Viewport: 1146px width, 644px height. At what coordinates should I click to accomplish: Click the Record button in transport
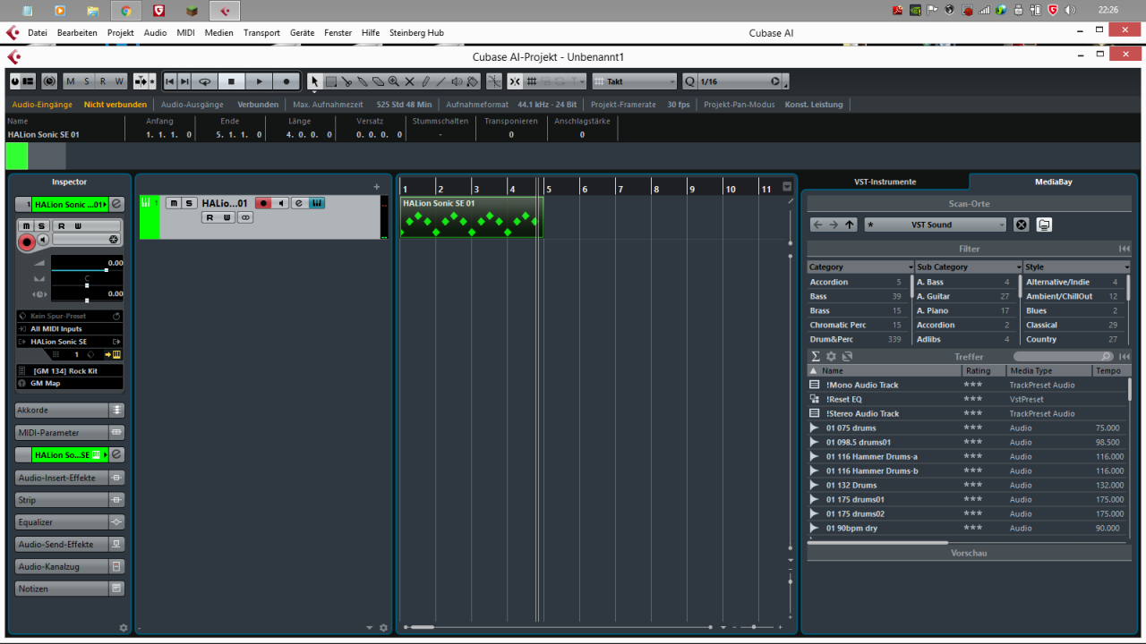click(286, 81)
